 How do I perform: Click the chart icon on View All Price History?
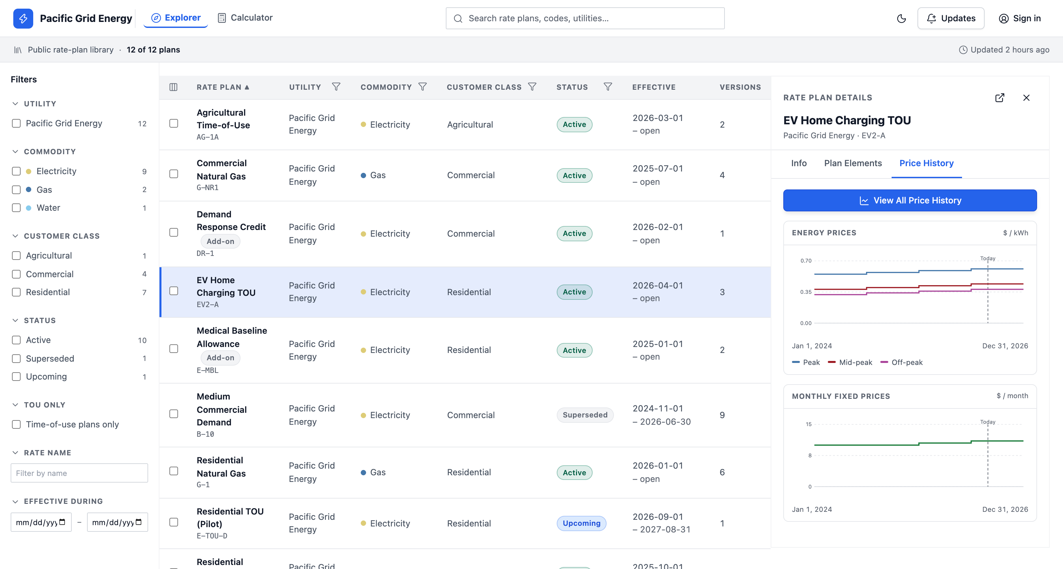864,201
